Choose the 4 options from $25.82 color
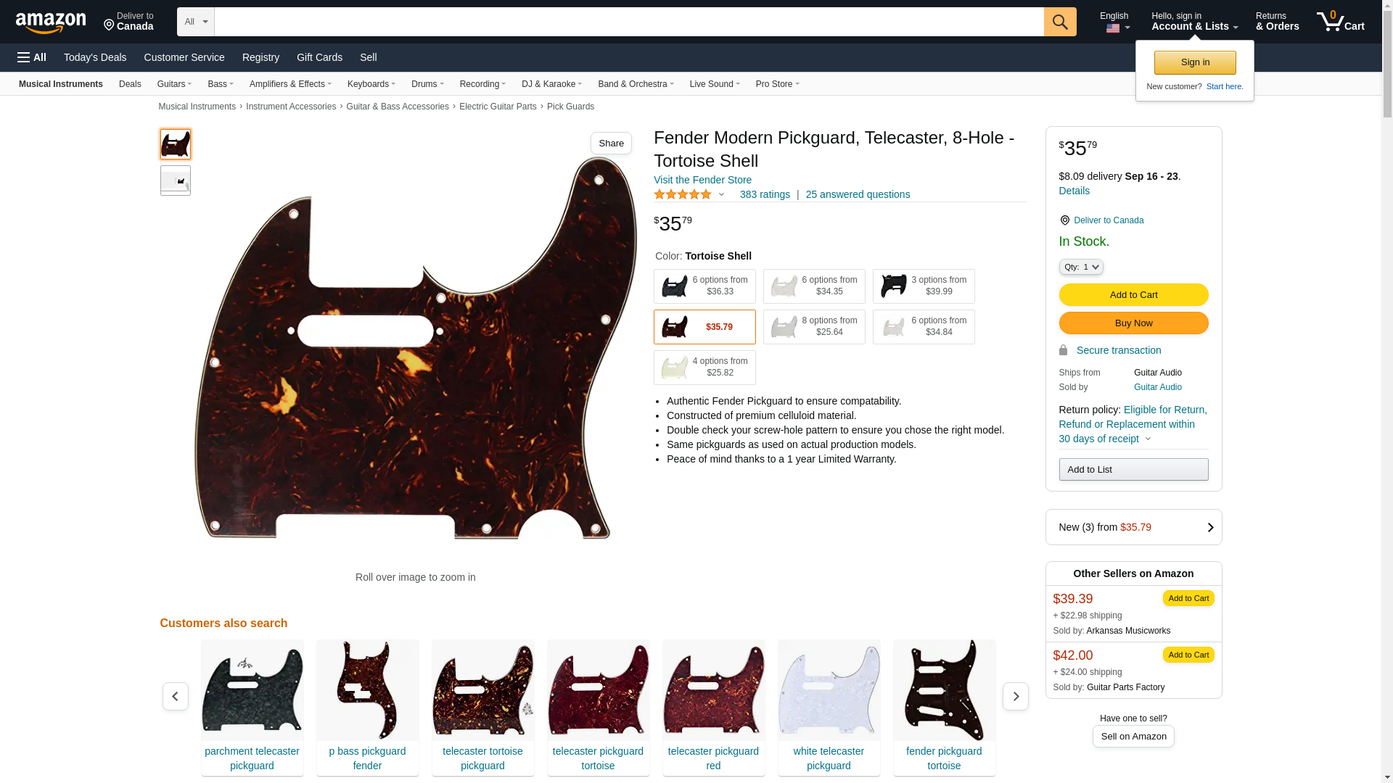 [704, 368]
